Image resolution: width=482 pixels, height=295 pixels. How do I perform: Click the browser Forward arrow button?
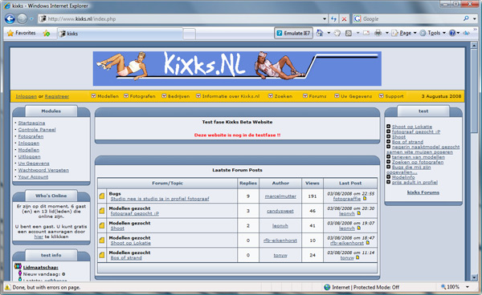pos(22,19)
